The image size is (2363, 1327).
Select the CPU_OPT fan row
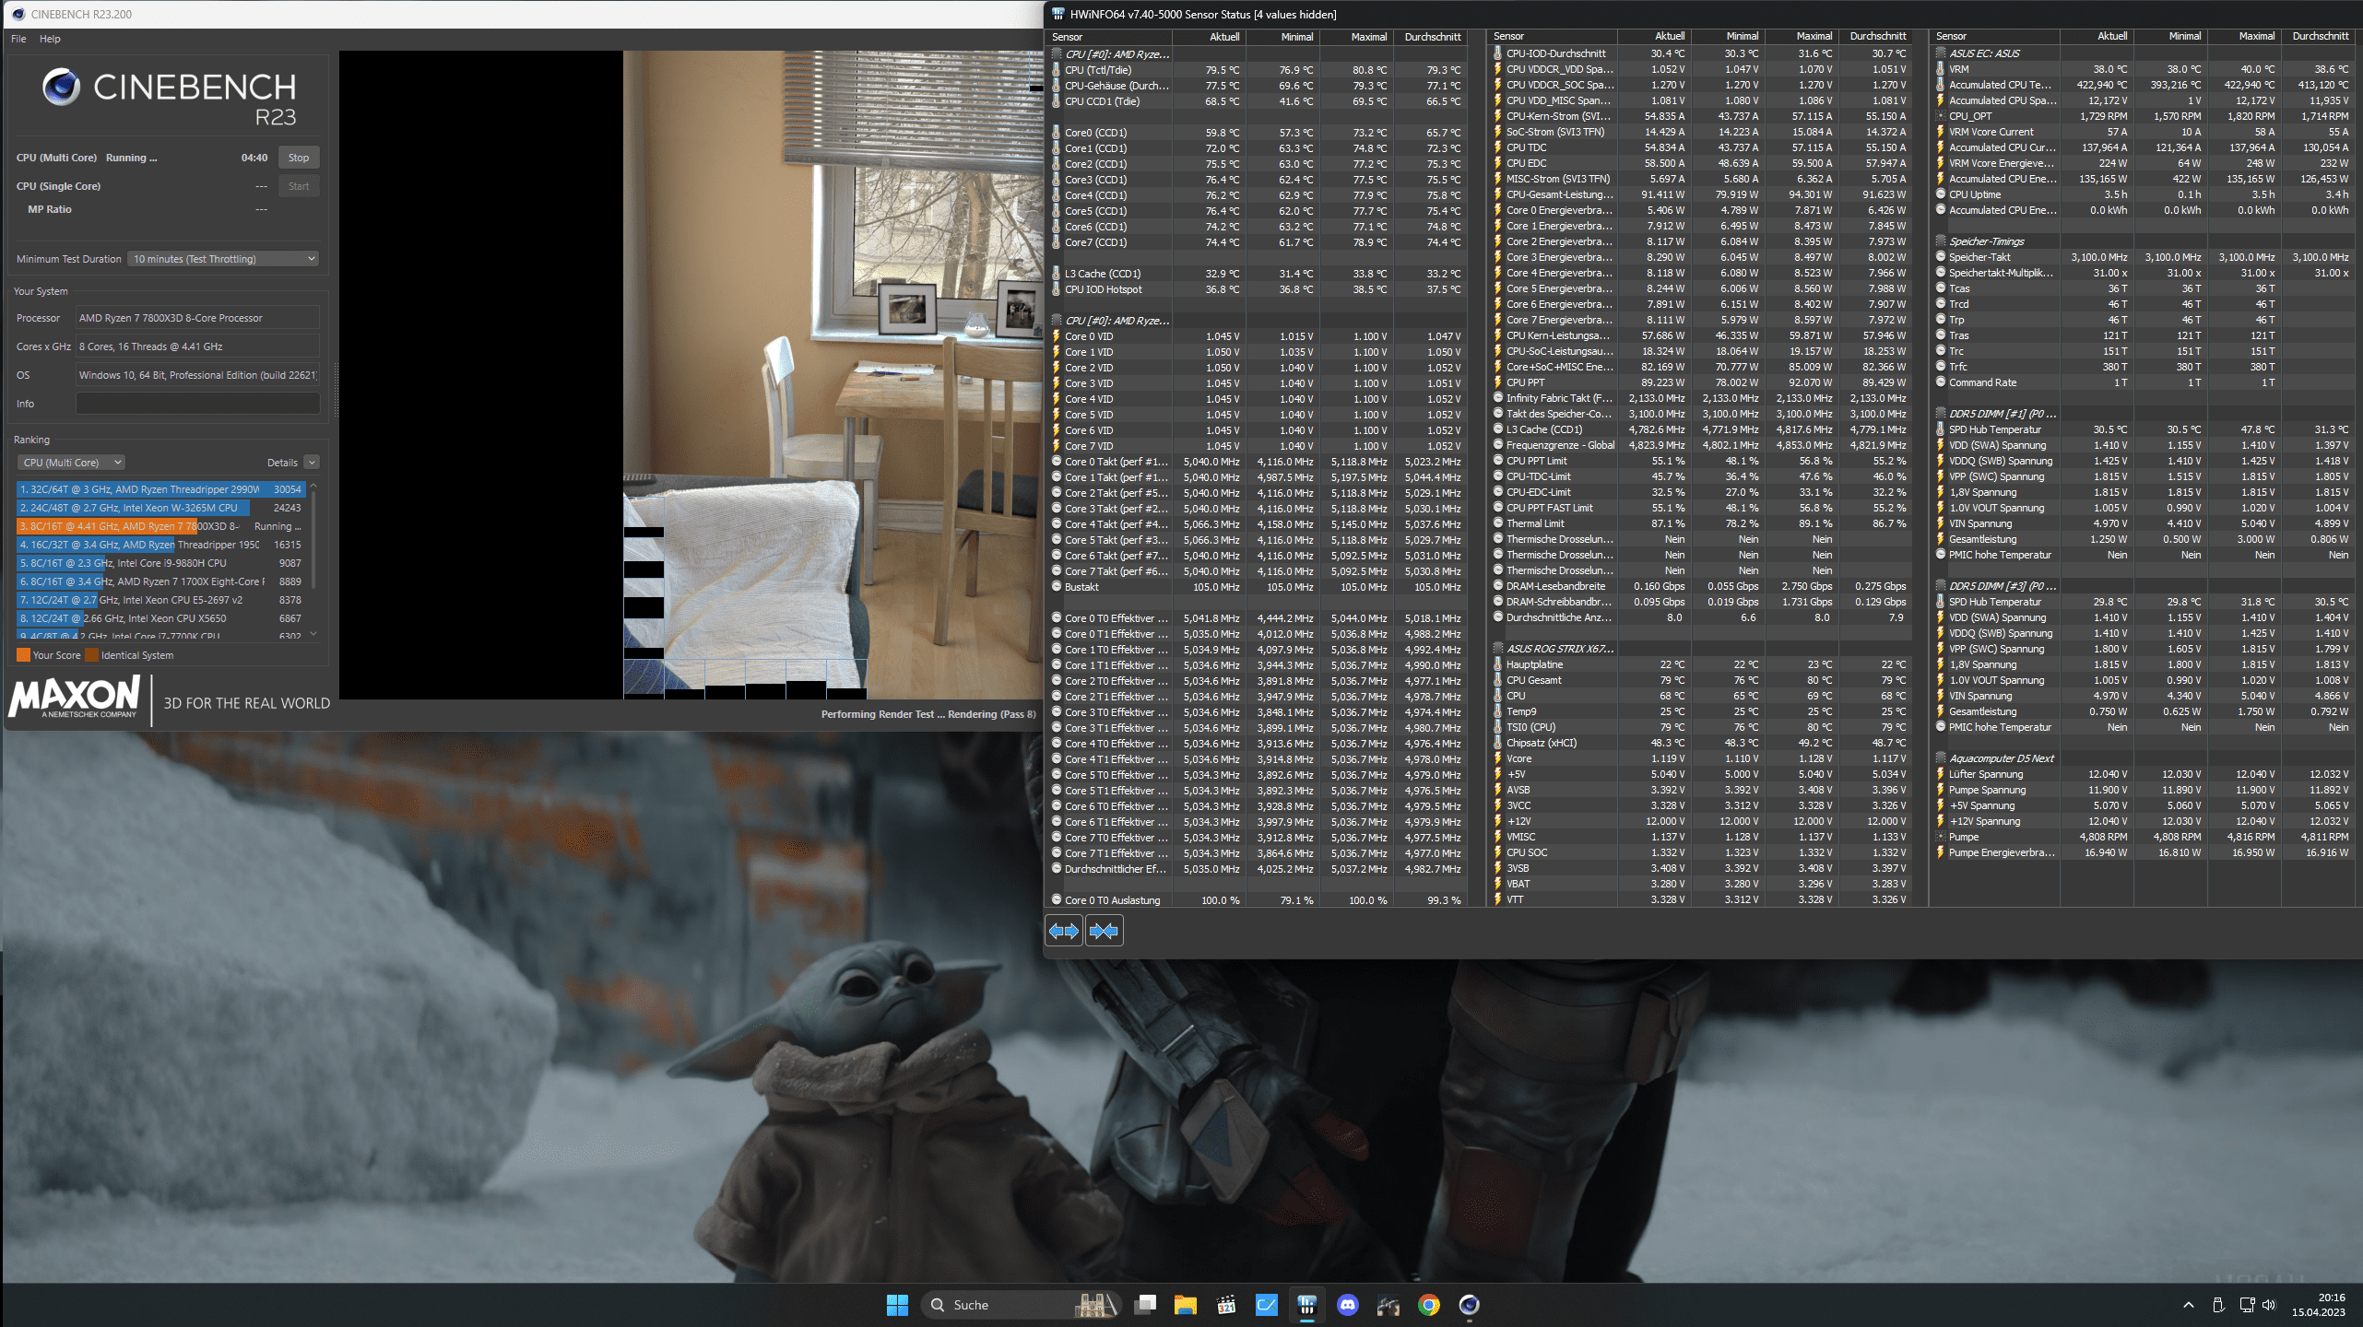point(2143,116)
